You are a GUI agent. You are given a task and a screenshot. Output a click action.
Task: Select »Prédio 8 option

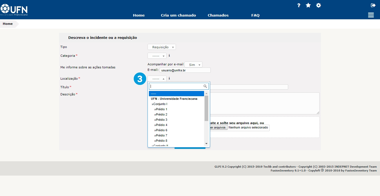click(176, 141)
